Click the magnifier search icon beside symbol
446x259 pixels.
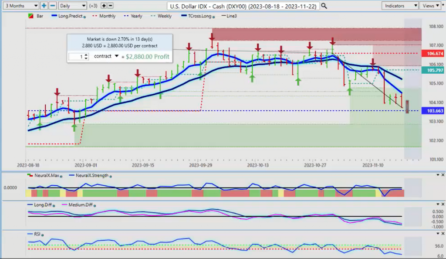coord(324,6)
